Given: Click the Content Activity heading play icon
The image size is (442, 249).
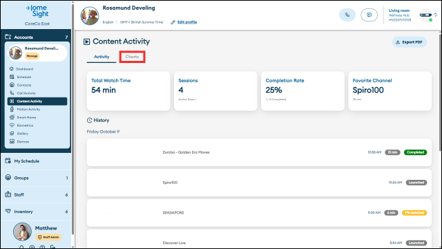Looking at the screenshot, I should (86, 41).
